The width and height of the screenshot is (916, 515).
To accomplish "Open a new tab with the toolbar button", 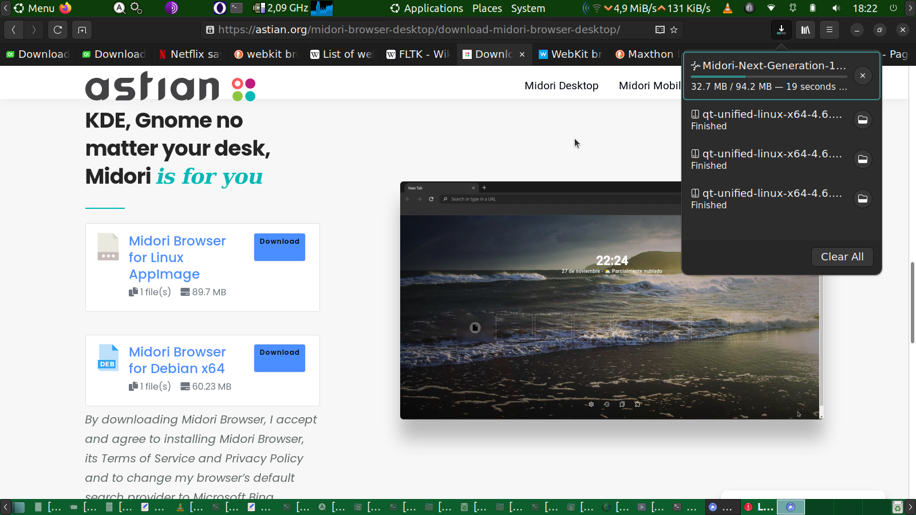I will (x=82, y=30).
